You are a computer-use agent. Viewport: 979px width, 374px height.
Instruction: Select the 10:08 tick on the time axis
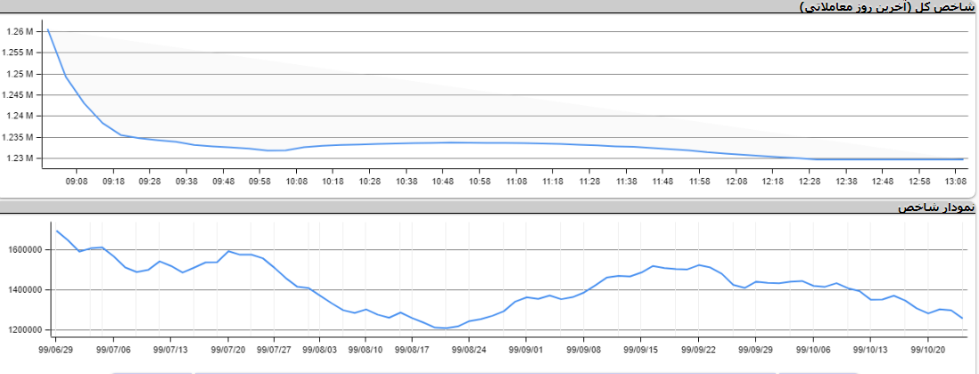click(x=297, y=181)
